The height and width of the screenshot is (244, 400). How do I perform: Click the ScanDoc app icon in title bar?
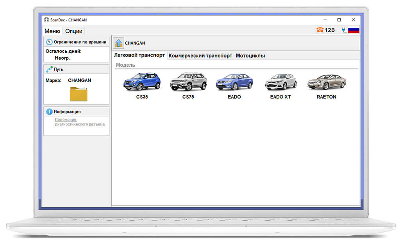click(46, 20)
